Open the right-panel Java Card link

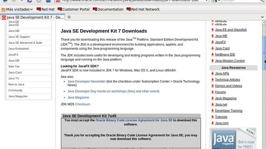[222, 48]
